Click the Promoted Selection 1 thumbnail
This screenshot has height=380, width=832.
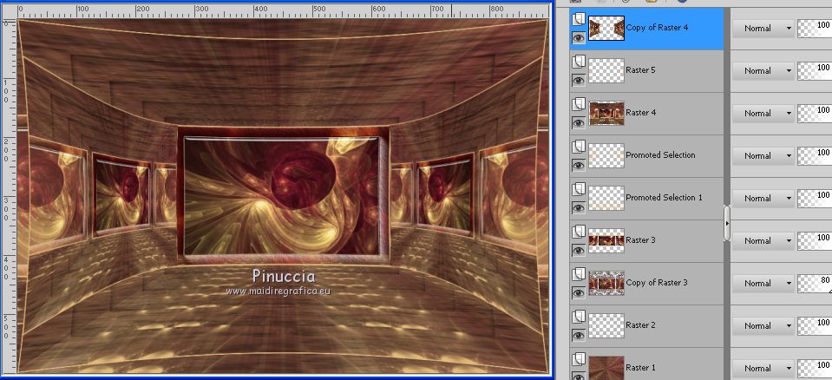[x=606, y=198]
